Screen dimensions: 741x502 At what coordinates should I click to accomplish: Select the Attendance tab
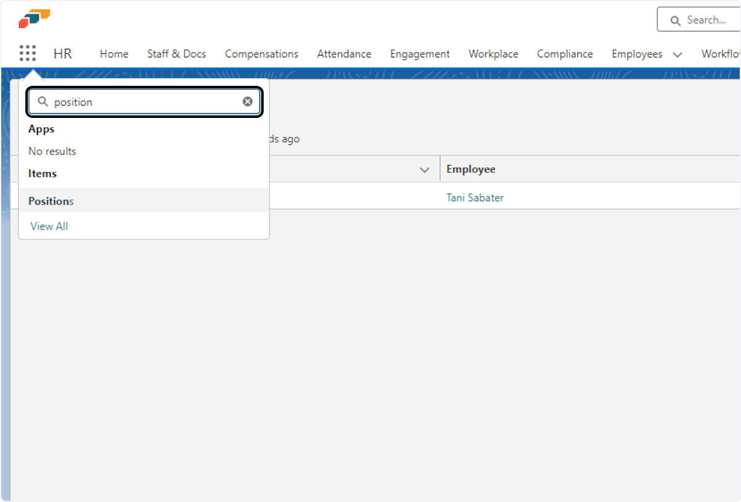click(x=344, y=54)
